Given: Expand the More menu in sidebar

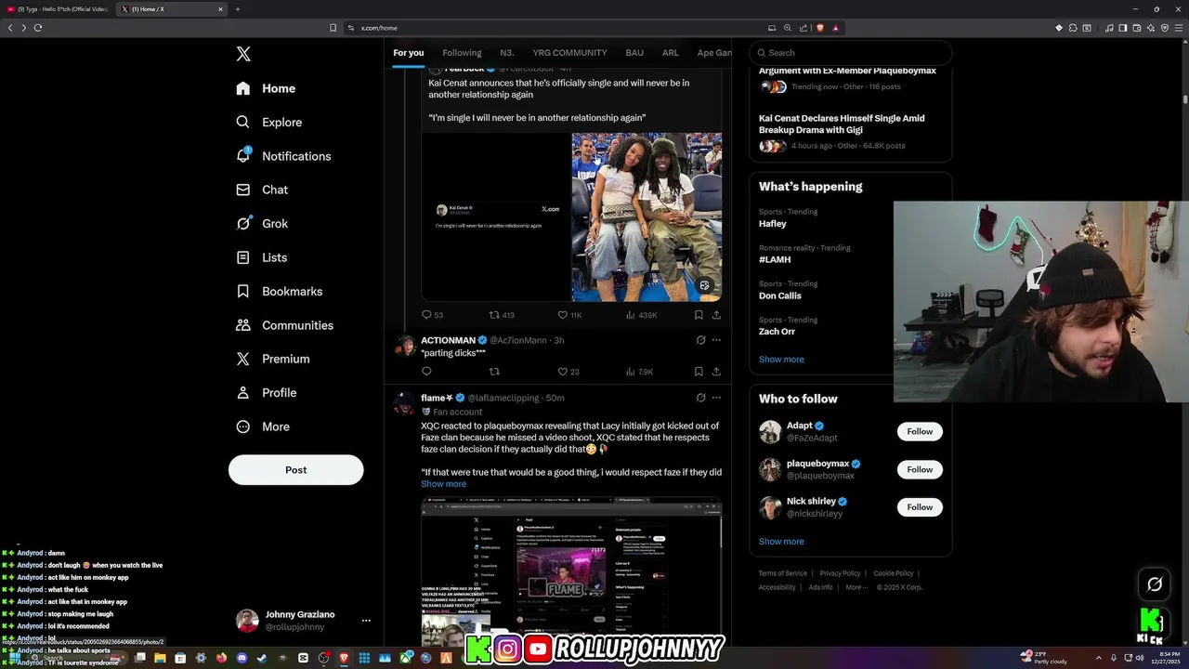Looking at the screenshot, I should tap(263, 426).
